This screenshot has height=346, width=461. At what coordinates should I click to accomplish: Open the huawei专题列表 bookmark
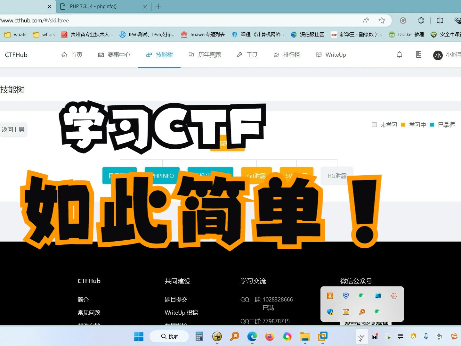click(x=203, y=35)
